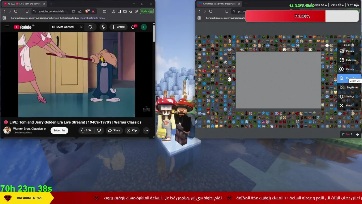This screenshot has height=204, width=362.
Task: Open the YouTube hamburger guide menu
Action: 7,27
